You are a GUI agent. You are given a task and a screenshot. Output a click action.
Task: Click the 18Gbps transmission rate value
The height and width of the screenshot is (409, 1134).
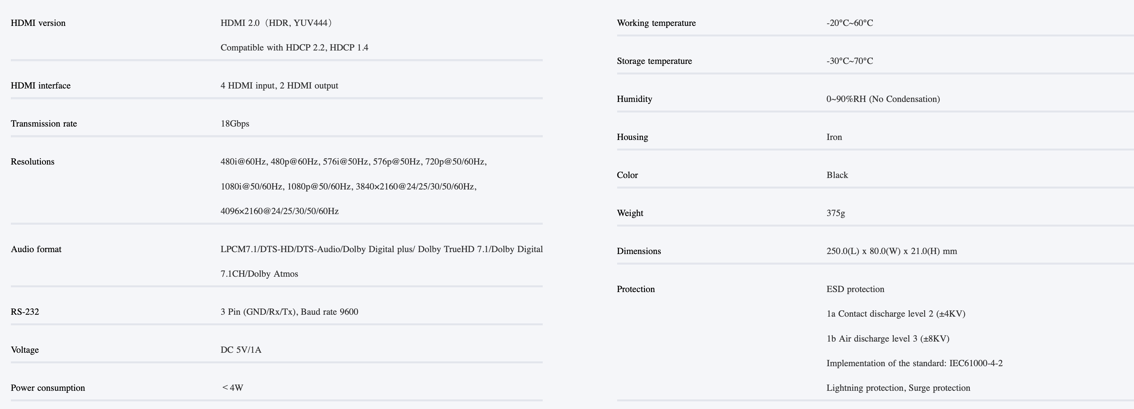[x=235, y=124]
